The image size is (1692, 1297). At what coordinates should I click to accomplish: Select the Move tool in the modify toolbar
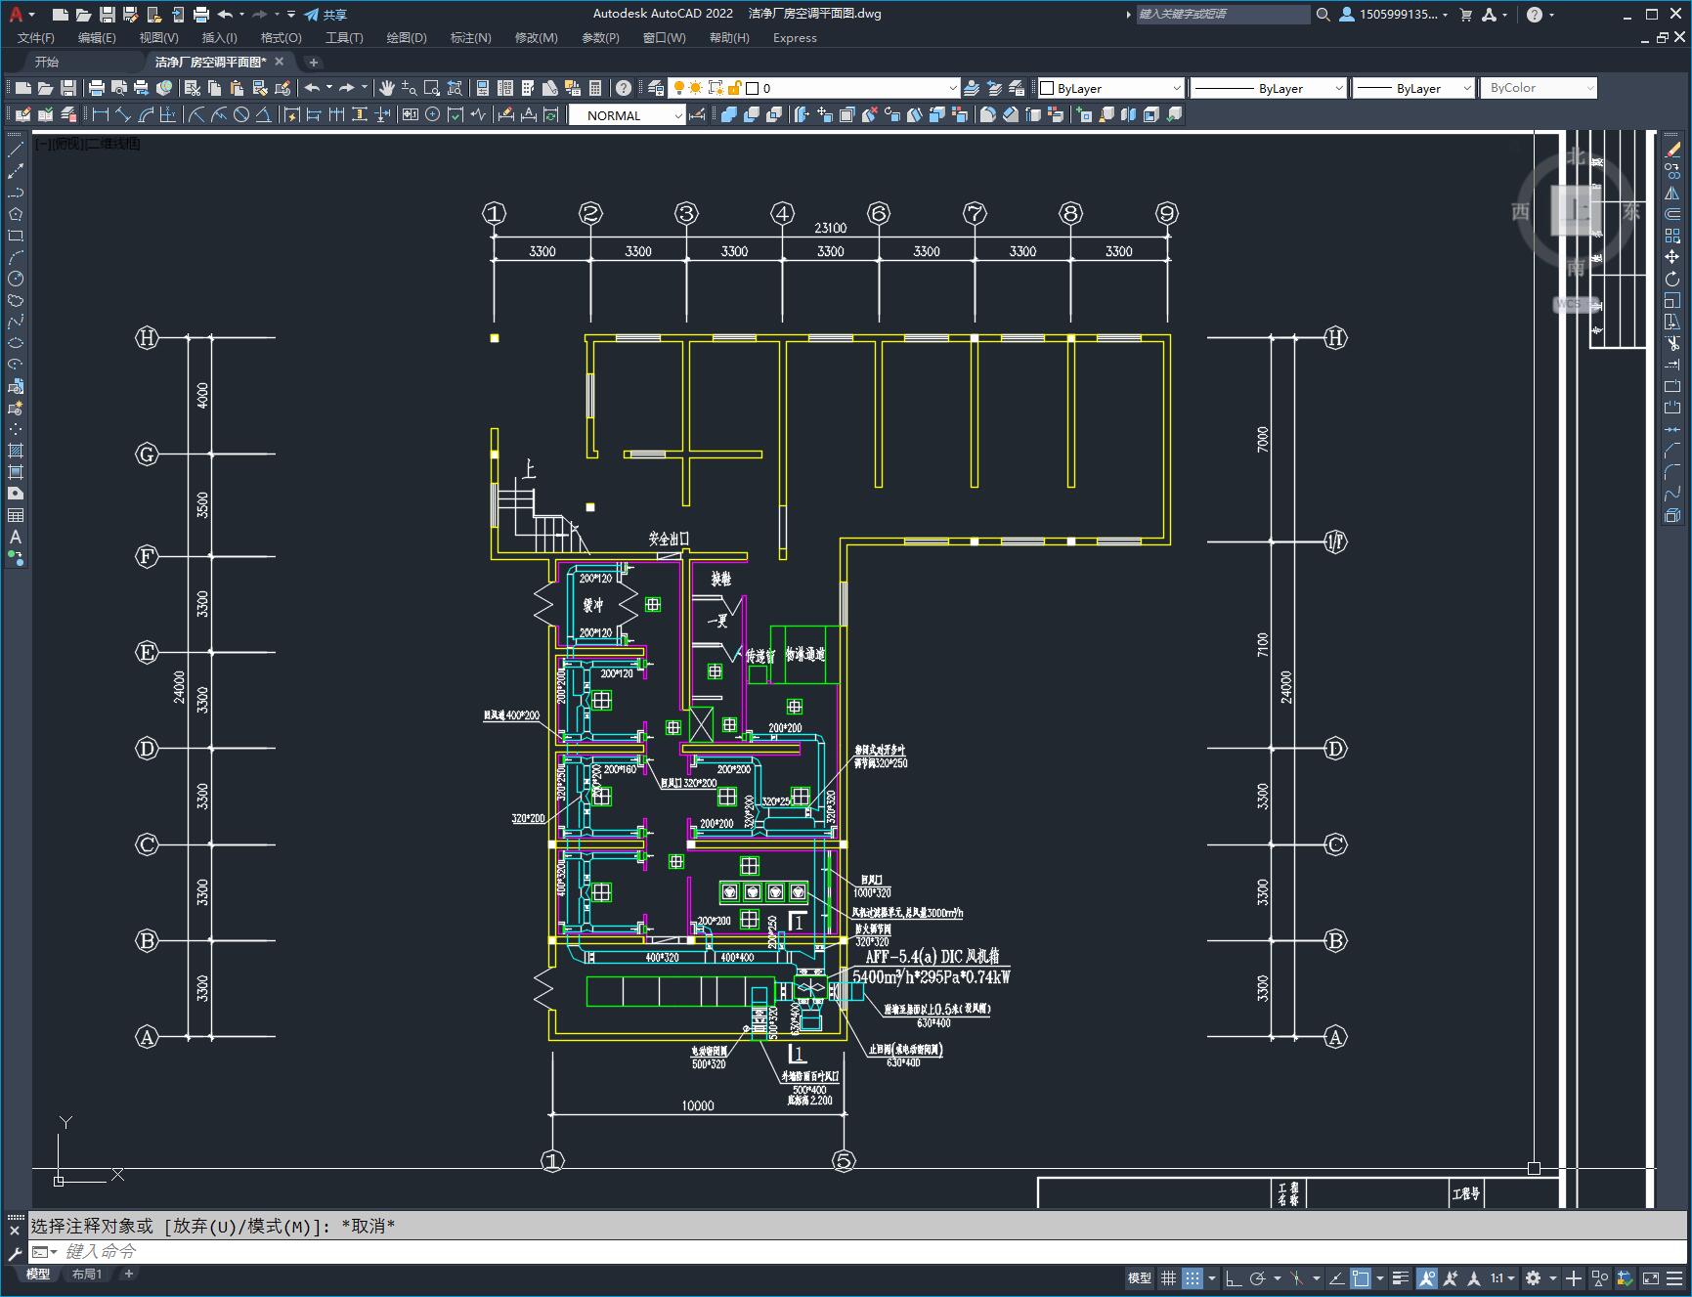[x=1672, y=257]
